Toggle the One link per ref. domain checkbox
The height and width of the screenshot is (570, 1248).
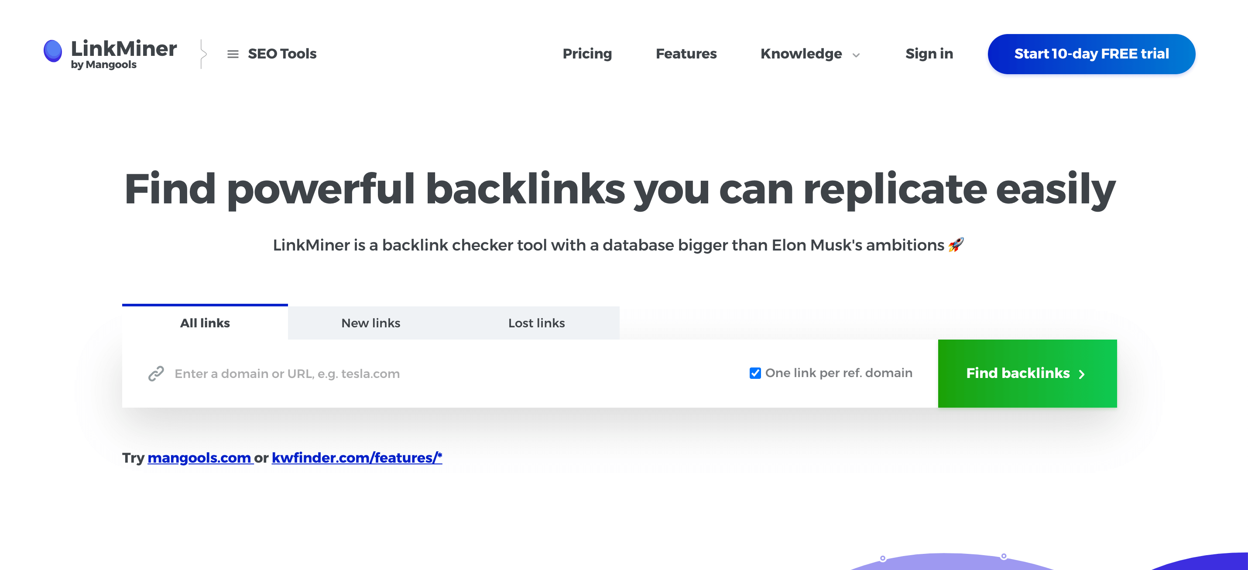pos(754,373)
